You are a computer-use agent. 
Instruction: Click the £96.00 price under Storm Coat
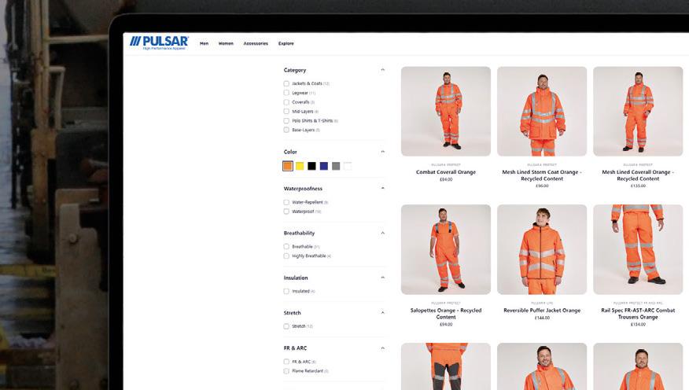click(x=542, y=186)
